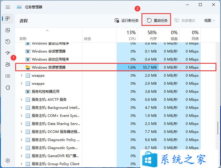Expand 服务主机: GameDVR 和广播 row
Viewport: 221px width, 168px height.
[x=21, y=156]
